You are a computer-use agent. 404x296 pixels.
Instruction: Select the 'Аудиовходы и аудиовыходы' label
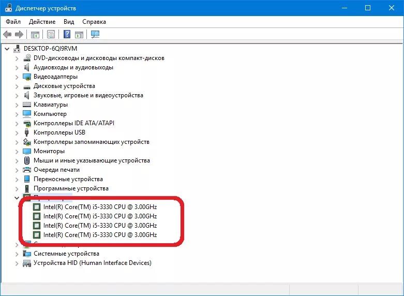click(x=73, y=68)
